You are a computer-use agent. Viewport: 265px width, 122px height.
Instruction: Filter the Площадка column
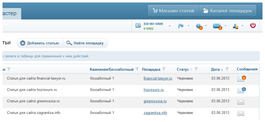point(163,69)
